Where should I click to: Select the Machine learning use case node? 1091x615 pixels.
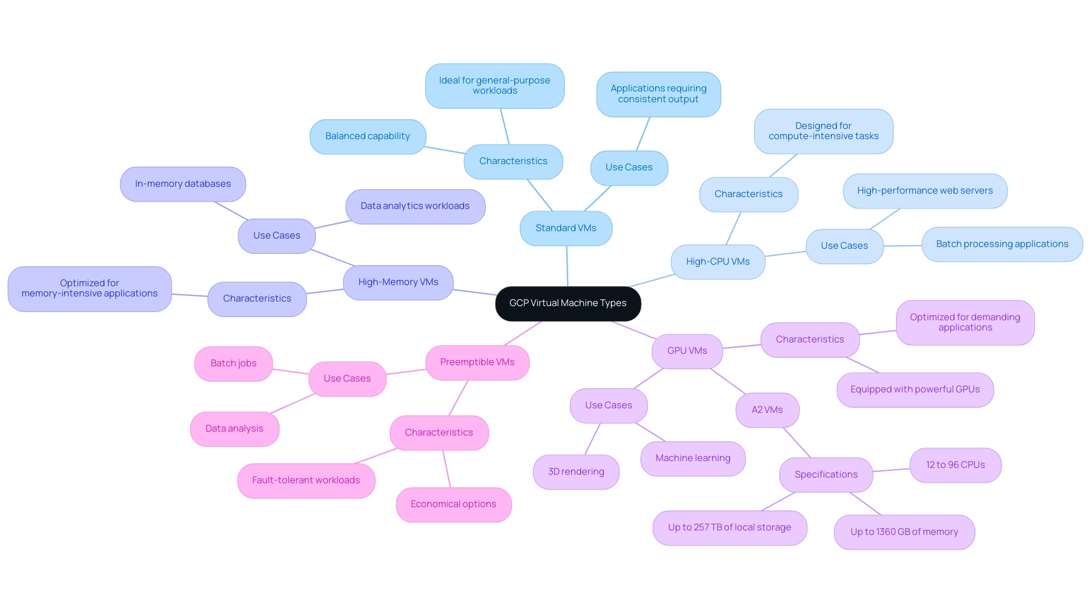pos(692,458)
